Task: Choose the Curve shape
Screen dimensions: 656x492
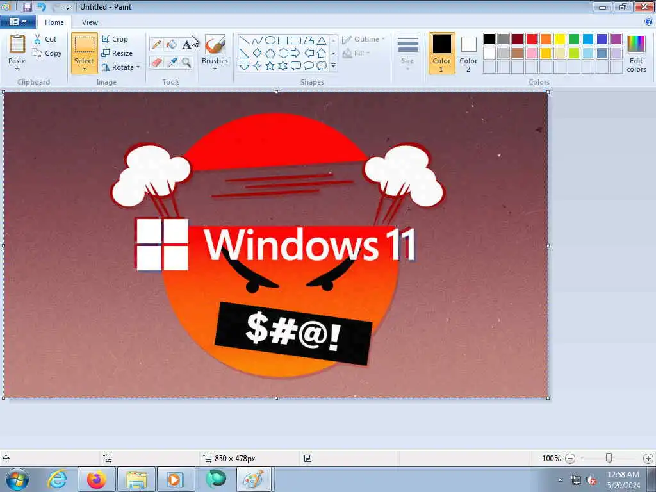Action: click(x=258, y=40)
